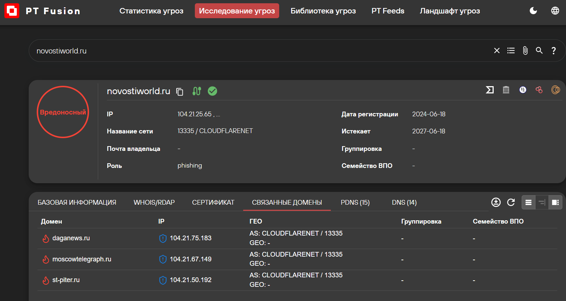Open related domain moscowtelegraph.ru
566x301 pixels.
click(x=82, y=259)
